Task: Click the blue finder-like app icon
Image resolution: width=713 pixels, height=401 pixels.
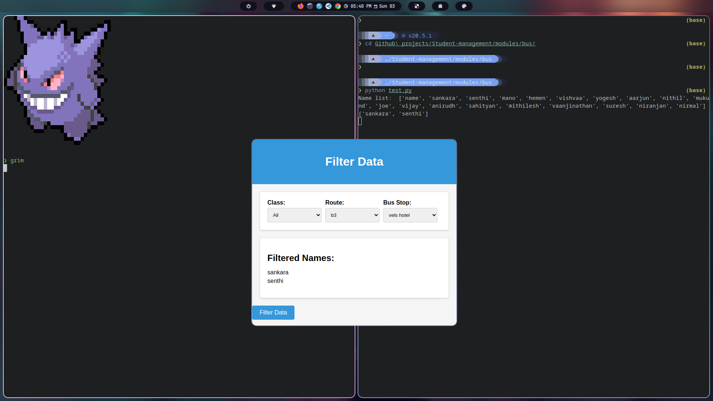Action: [x=319, y=6]
